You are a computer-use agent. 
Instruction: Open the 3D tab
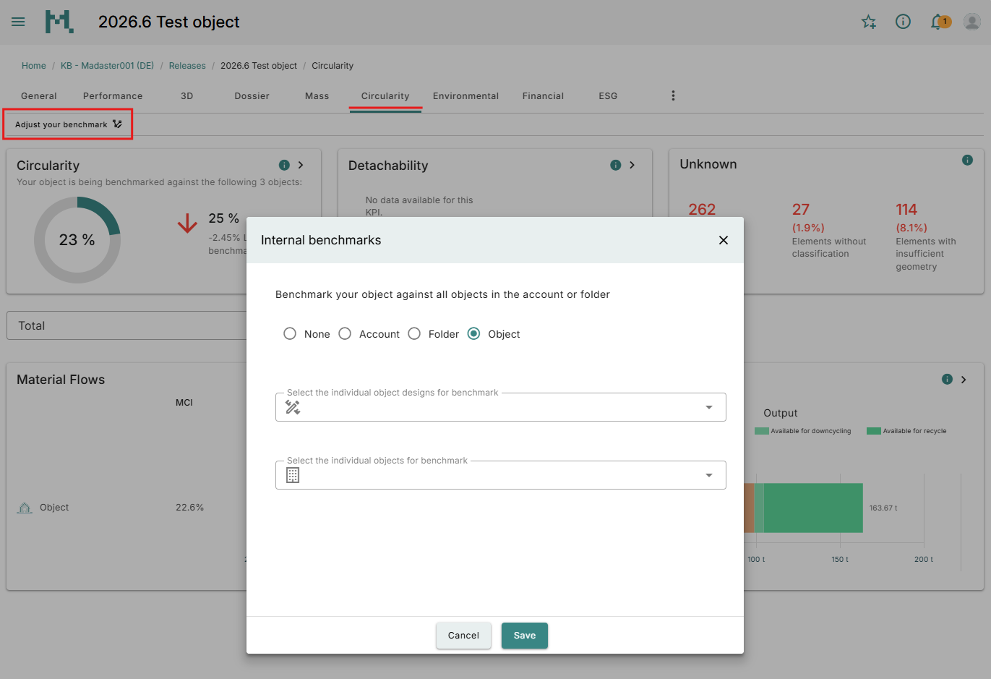186,95
